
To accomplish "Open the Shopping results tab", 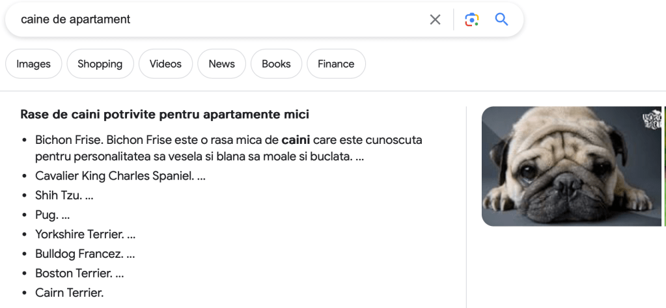I will tap(100, 64).
